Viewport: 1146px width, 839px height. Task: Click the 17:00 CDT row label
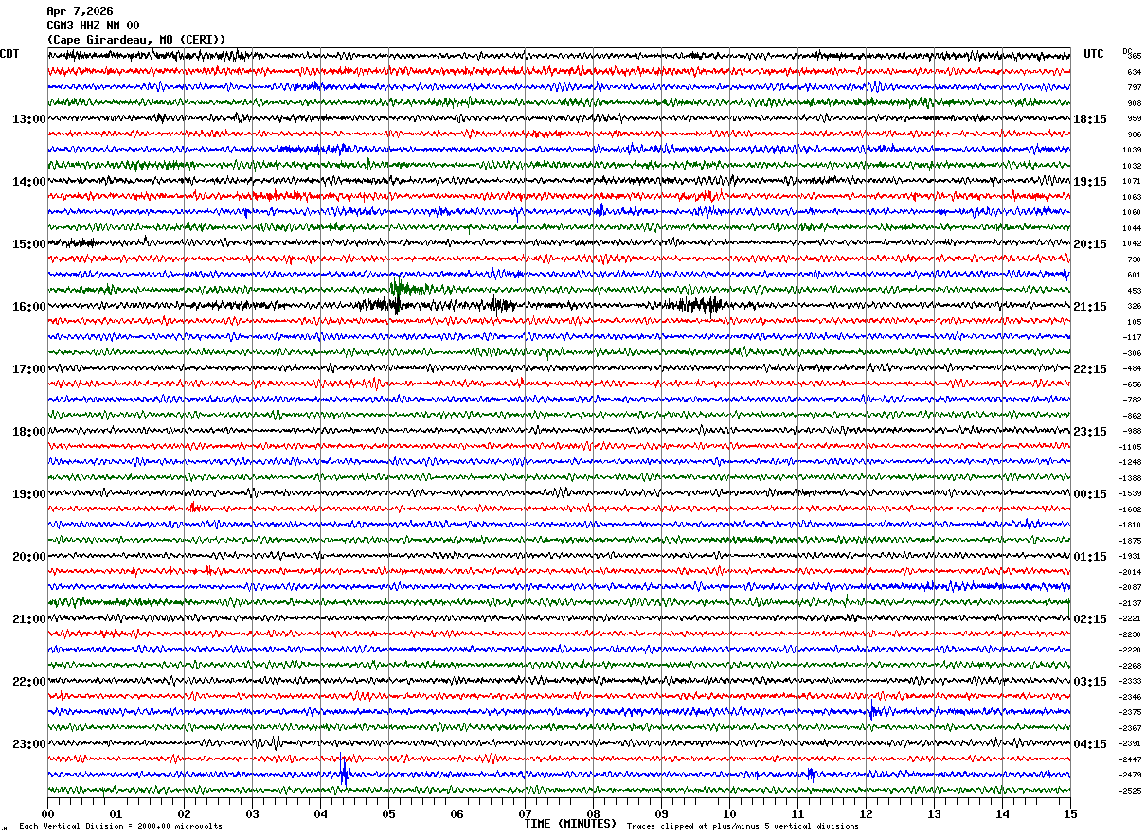(x=29, y=369)
